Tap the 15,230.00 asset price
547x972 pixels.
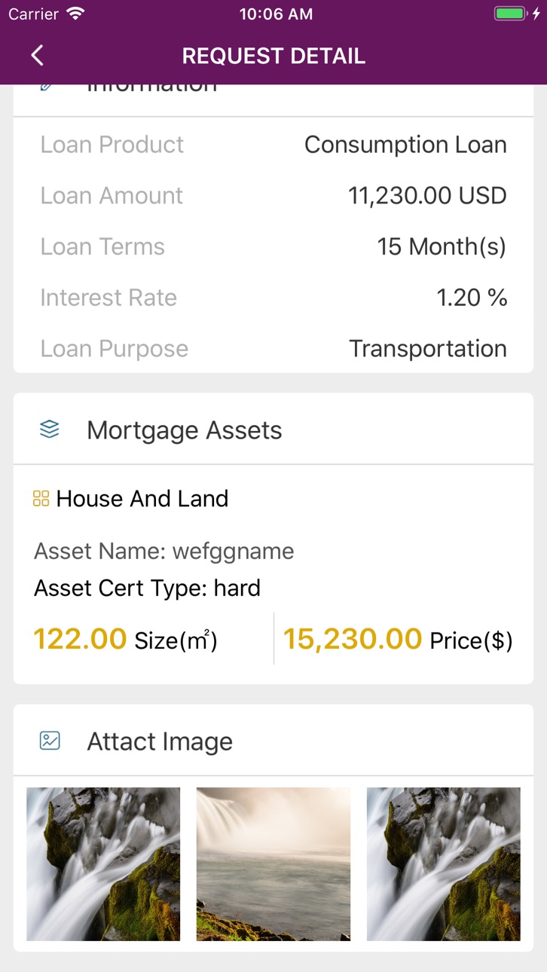tap(352, 639)
